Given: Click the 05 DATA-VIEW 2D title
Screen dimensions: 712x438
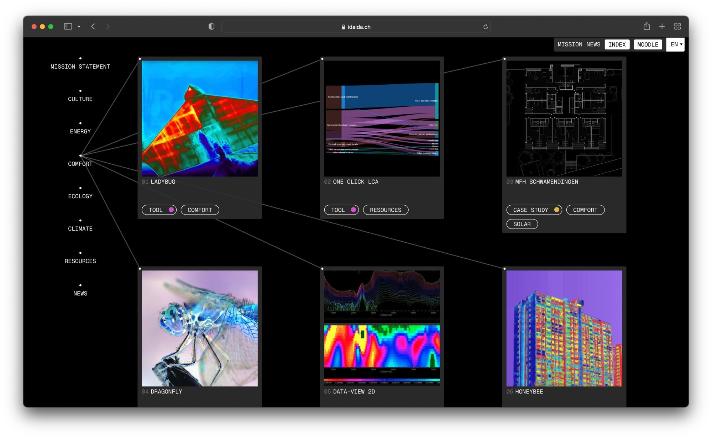Looking at the screenshot, I should point(349,392).
